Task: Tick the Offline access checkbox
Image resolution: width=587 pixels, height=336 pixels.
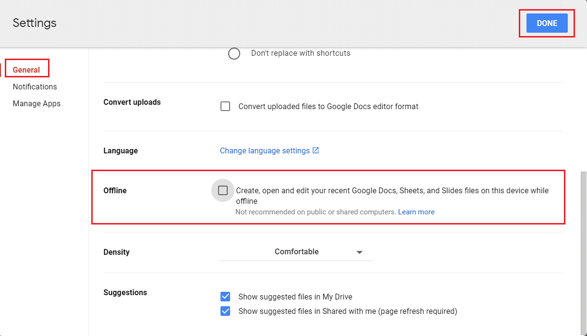Action: pos(222,190)
